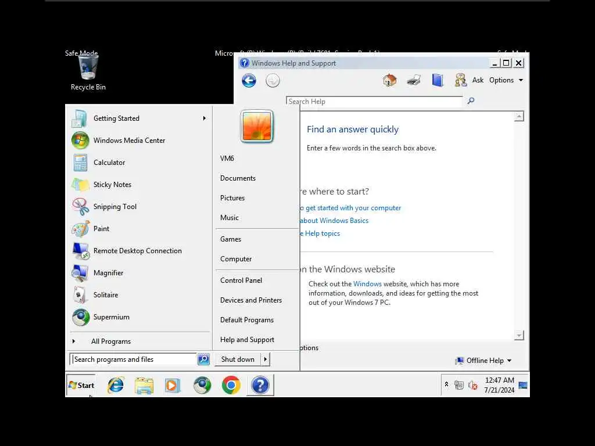Launch Supermium from Start menu list

(139, 317)
